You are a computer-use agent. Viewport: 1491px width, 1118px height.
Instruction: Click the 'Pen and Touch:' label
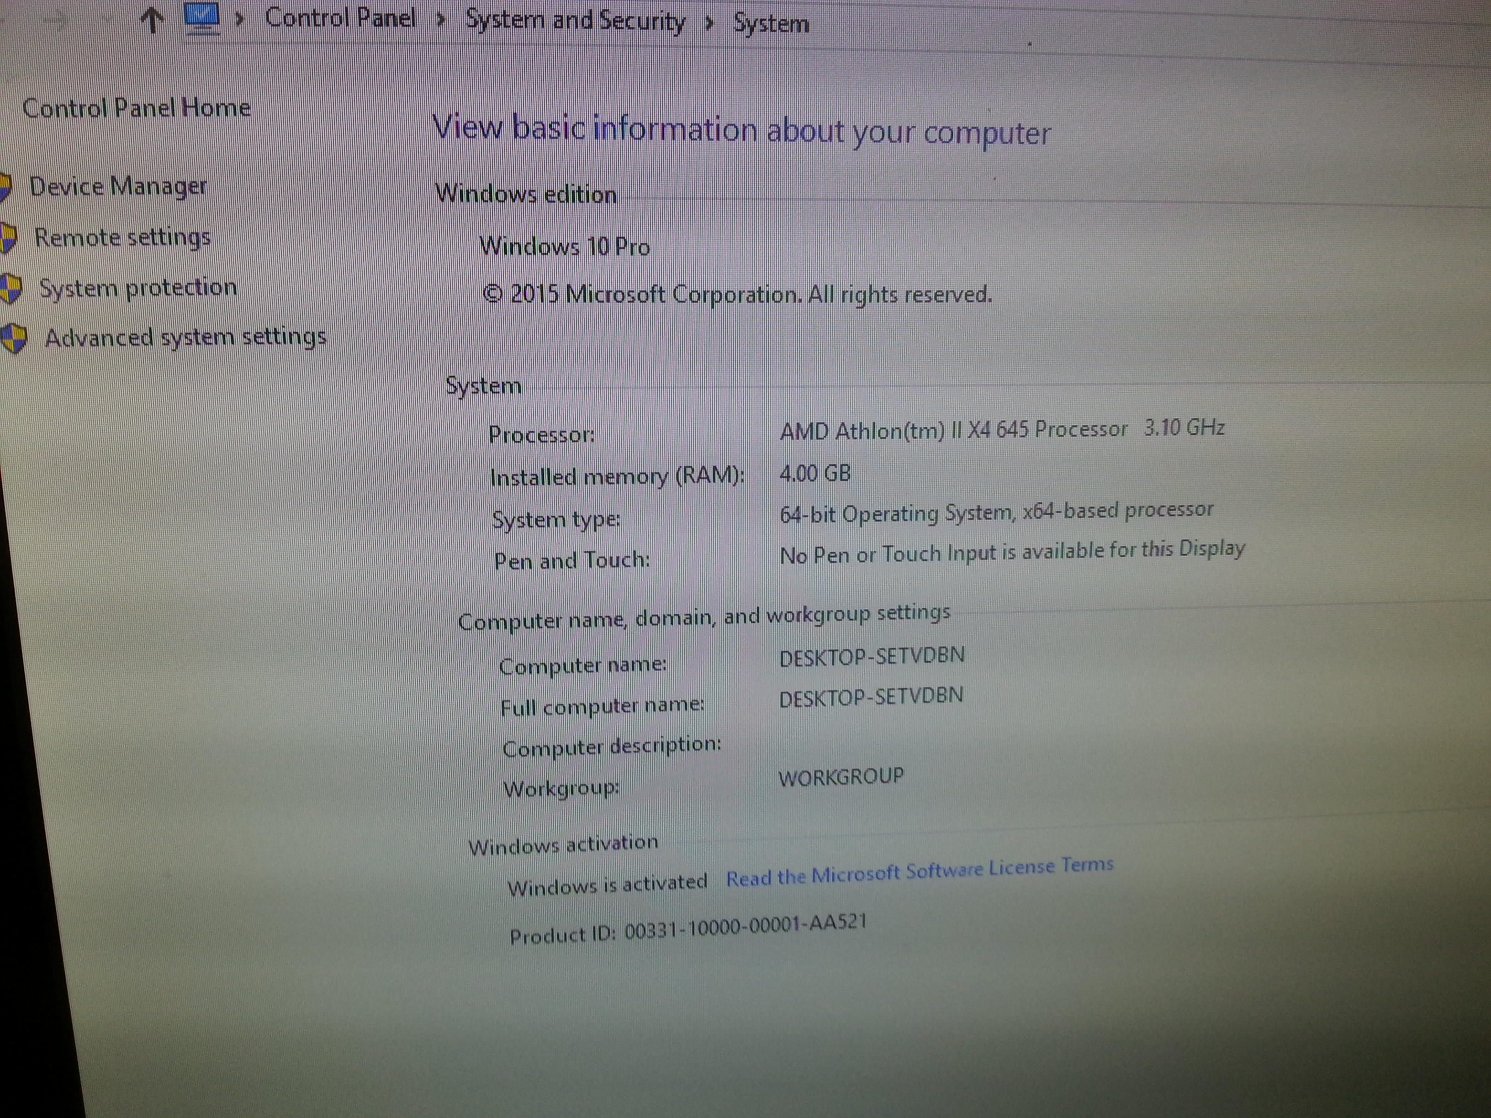pos(571,560)
